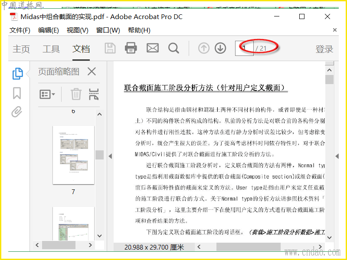The width and height of the screenshot is (347, 260).
Task: Open the 文件(F) menu
Action: pos(20,30)
